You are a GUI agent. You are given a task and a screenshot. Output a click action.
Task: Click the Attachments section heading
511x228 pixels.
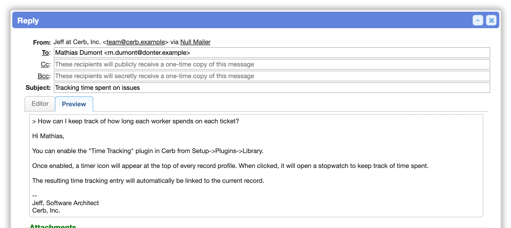53,226
